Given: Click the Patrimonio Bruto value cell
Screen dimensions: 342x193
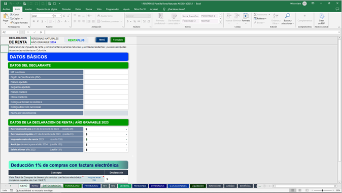Looking at the screenshot, I should tap(106, 129).
